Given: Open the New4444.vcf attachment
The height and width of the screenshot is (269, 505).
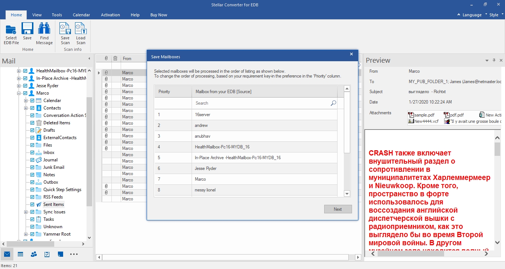Looking at the screenshot, I should point(423,121).
